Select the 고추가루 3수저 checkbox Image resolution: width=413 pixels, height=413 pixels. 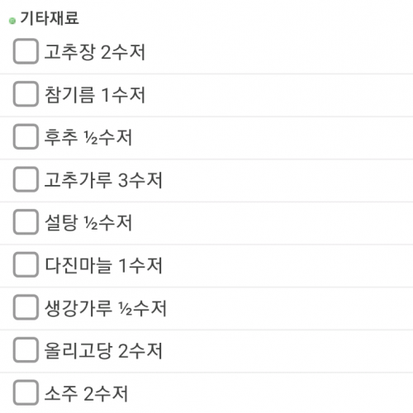click(x=26, y=179)
